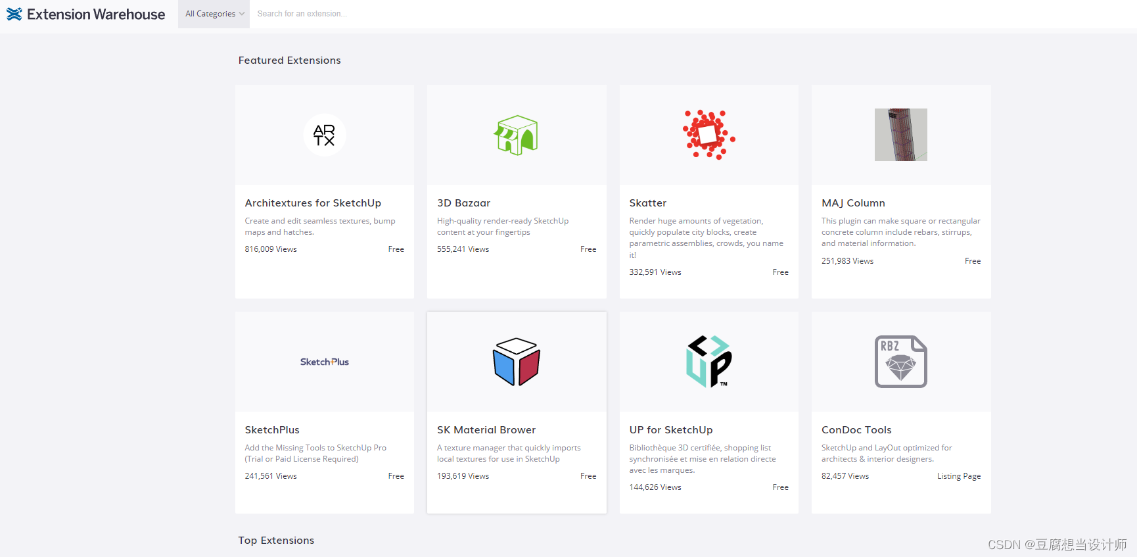Go to Extension Warehouse home title
The width and height of the screenshot is (1137, 557).
click(96, 14)
